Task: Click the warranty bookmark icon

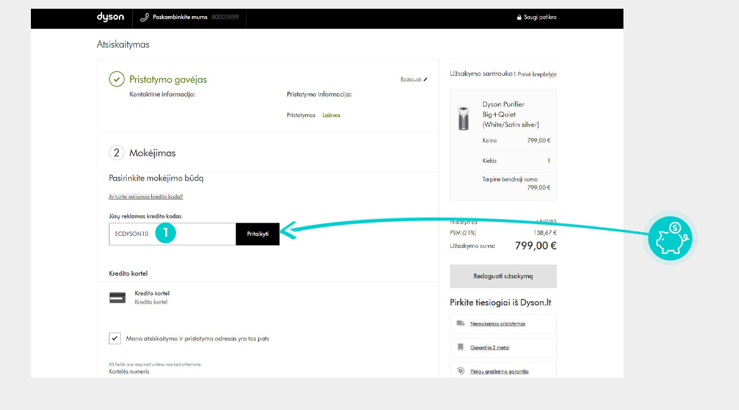Action: pos(460,347)
